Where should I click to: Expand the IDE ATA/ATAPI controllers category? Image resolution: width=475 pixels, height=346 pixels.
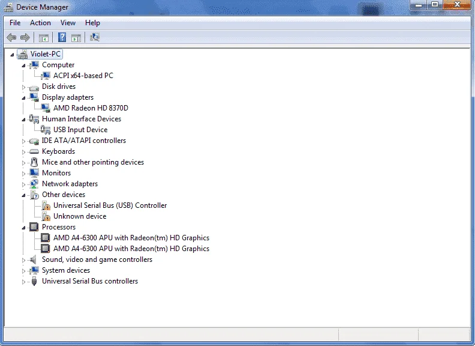click(23, 141)
